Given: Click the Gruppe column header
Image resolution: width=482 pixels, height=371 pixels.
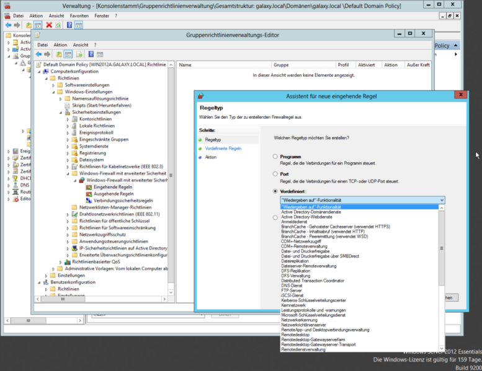Looking at the screenshot, I should tap(281, 64).
